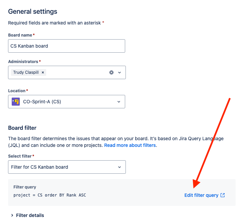Open the Select filter dropdown chevron
Image resolution: width=247 pixels, height=222 pixels.
tap(119, 167)
